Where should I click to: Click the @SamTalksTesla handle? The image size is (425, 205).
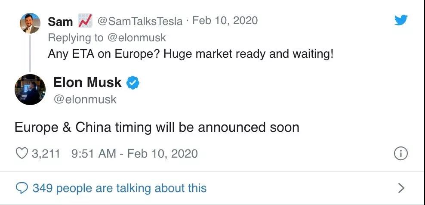point(140,21)
